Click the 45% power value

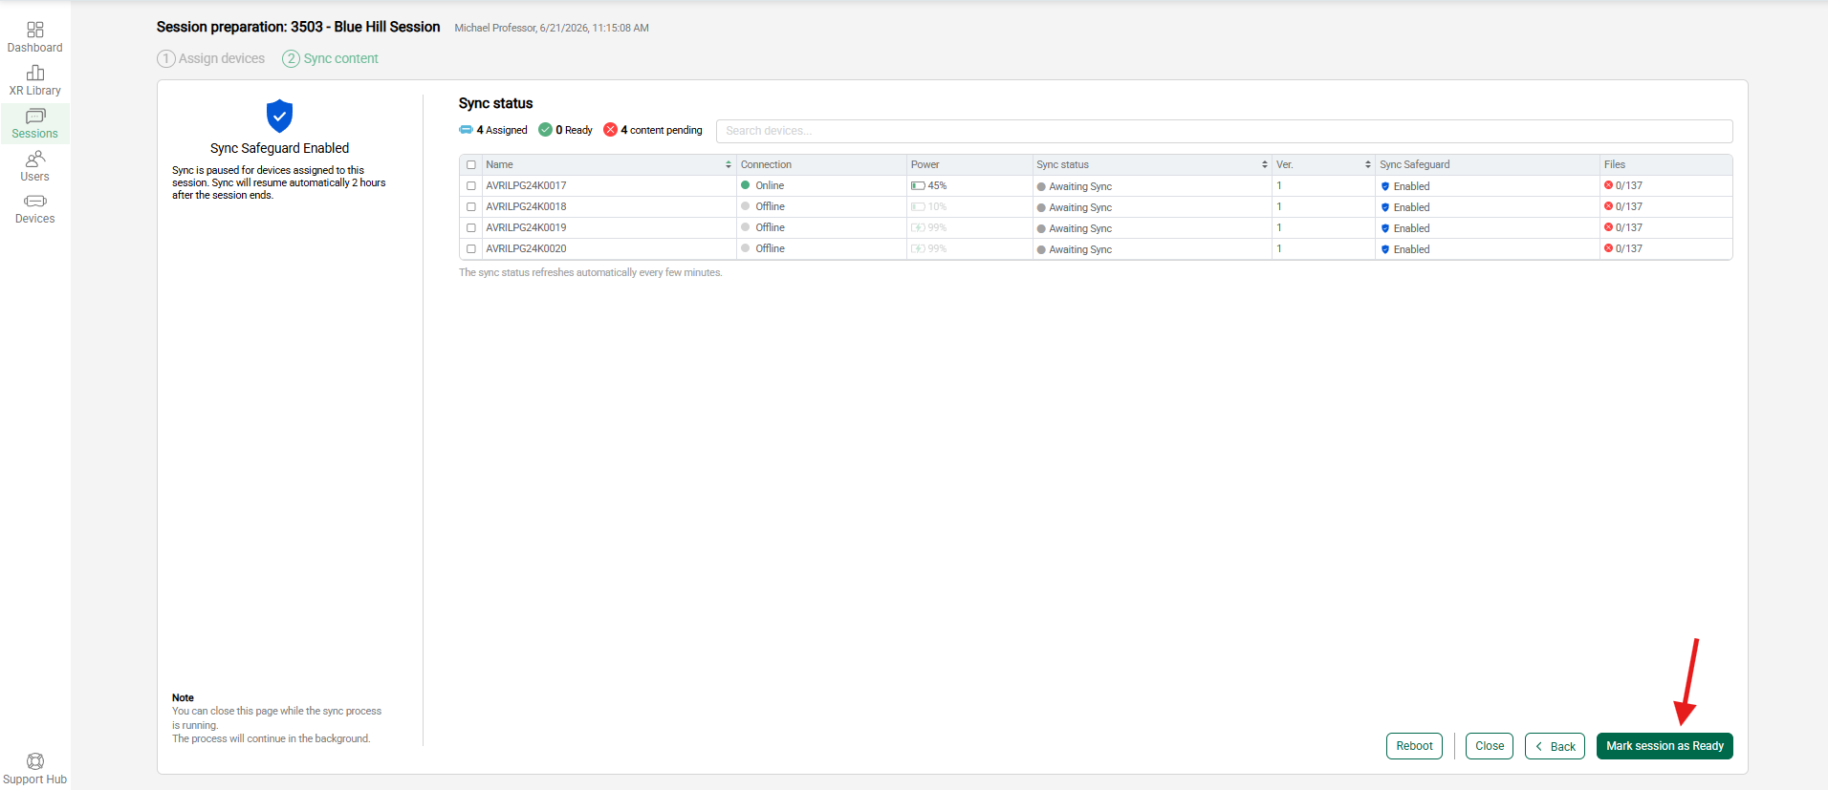[937, 186]
